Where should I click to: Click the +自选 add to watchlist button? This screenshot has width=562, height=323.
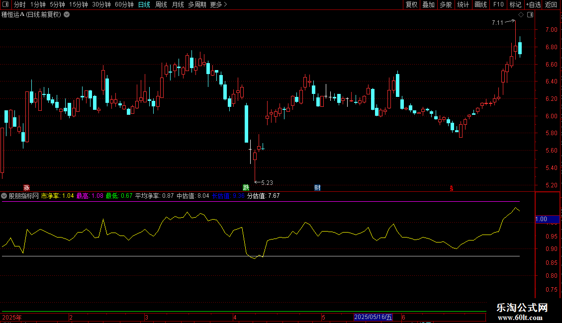(533, 5)
